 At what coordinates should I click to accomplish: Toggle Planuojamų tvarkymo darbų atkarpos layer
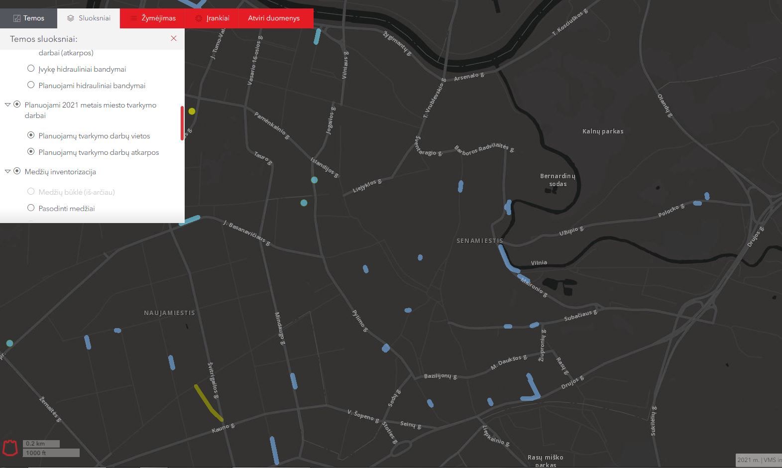[31, 152]
